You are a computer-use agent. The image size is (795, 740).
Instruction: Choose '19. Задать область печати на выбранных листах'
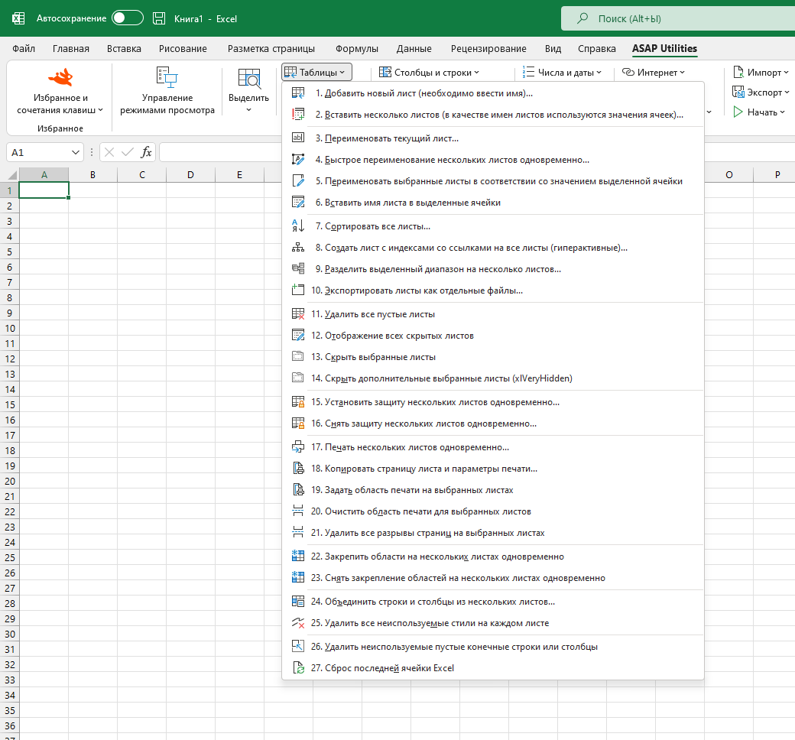pyautogui.click(x=493, y=490)
